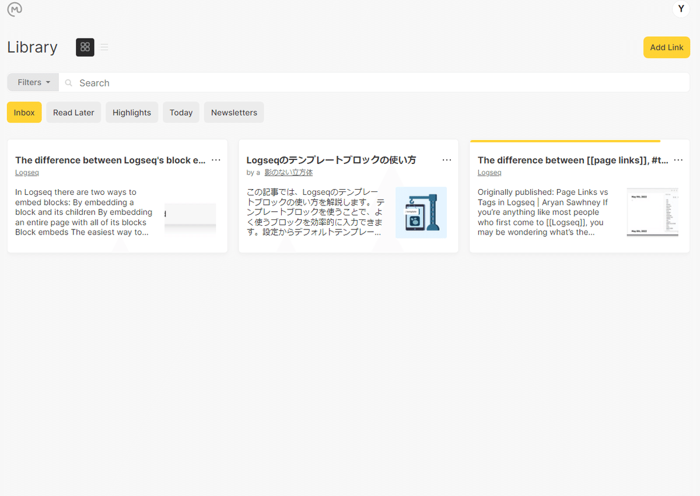Click the Originally published description text
The image size is (700, 496).
pyautogui.click(x=543, y=212)
